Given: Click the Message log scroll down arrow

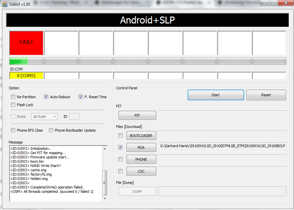Looking at the screenshot, I should tap(105, 198).
